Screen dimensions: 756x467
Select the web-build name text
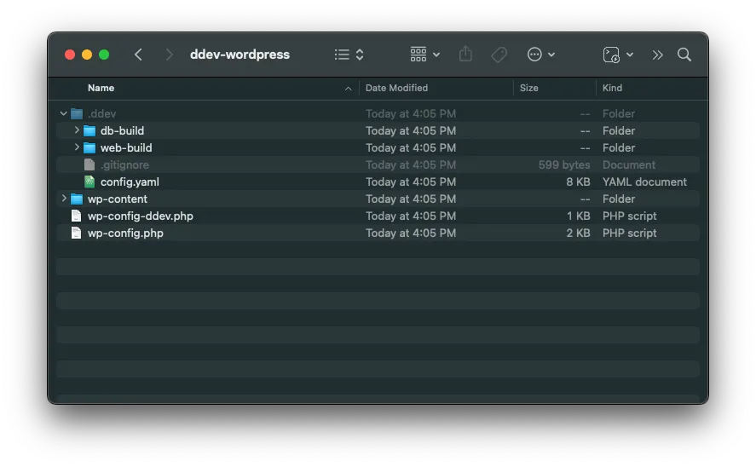point(126,147)
